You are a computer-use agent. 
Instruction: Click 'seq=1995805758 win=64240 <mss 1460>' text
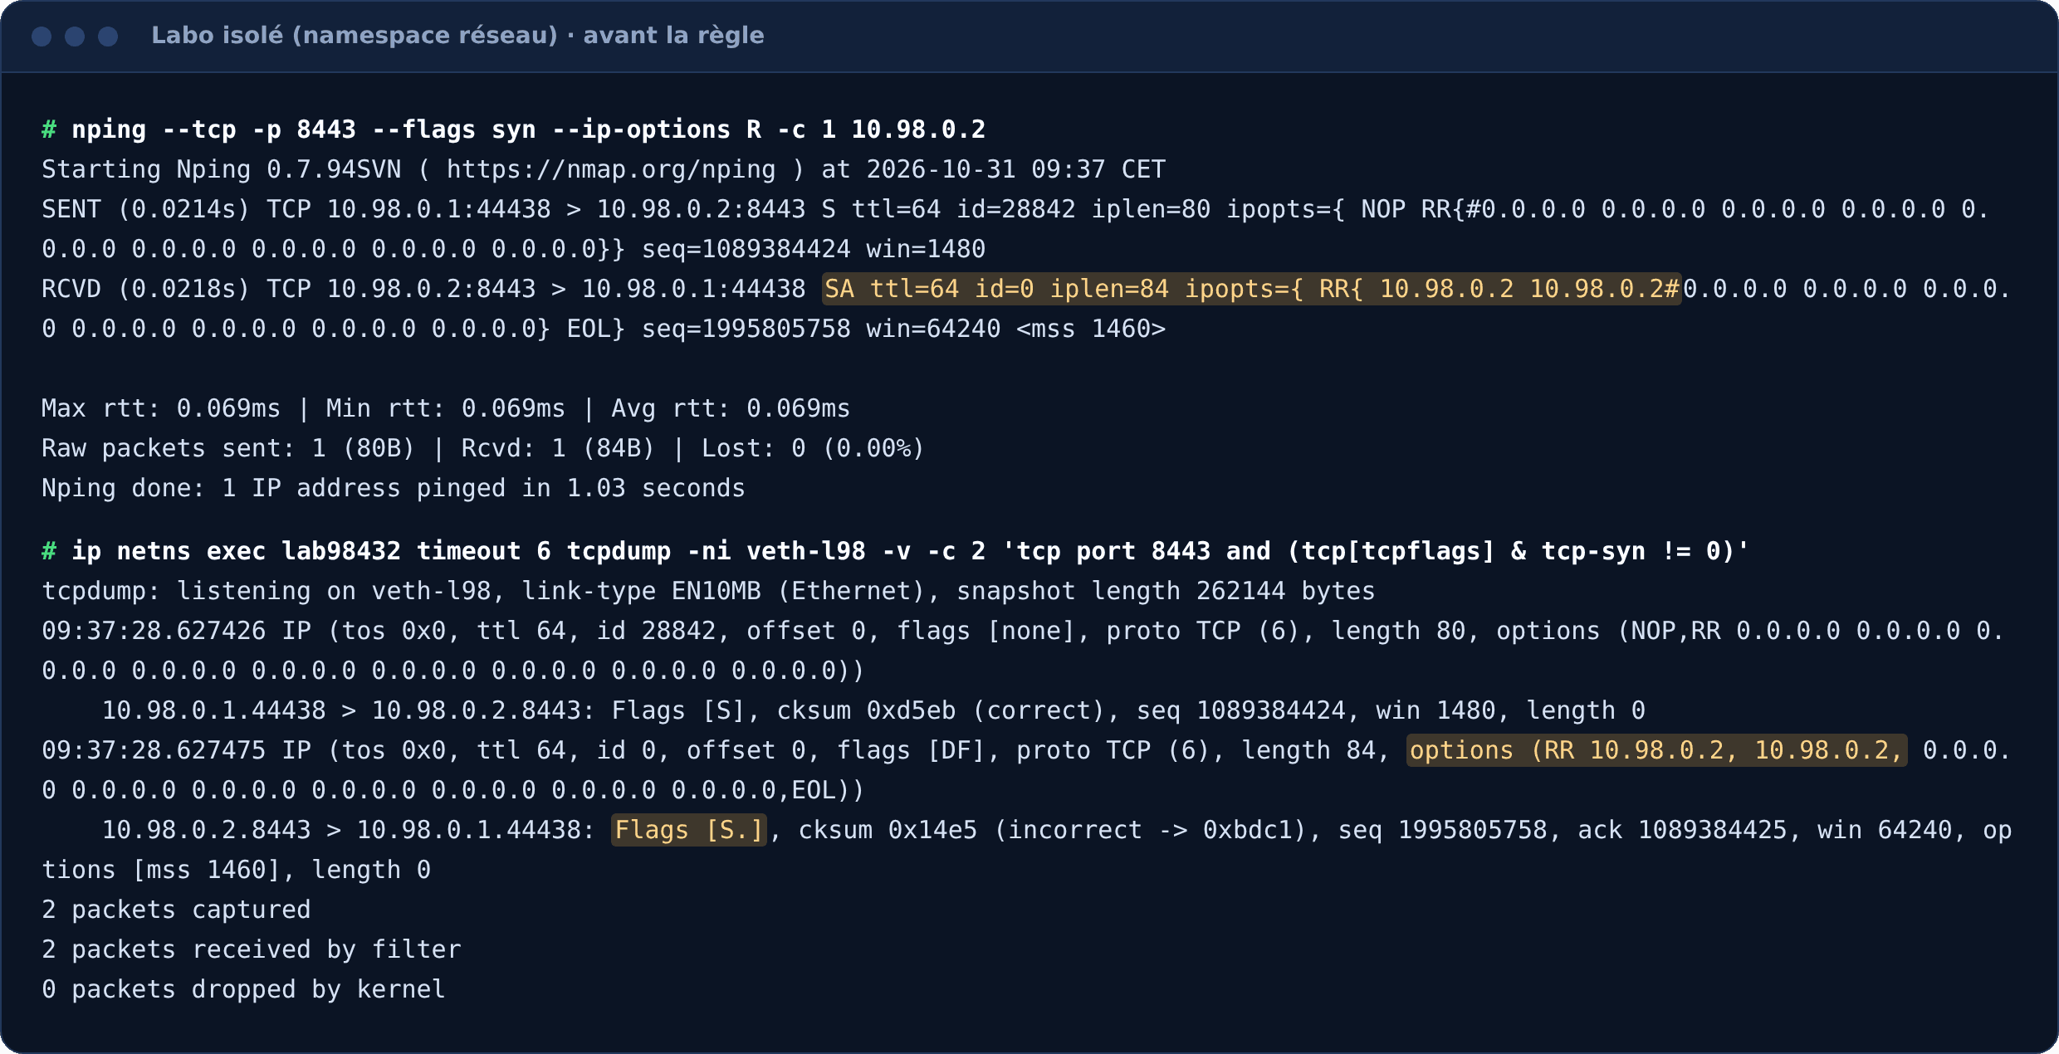(x=904, y=329)
